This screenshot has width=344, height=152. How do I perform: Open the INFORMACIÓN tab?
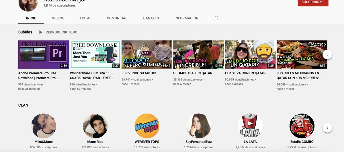click(x=186, y=18)
